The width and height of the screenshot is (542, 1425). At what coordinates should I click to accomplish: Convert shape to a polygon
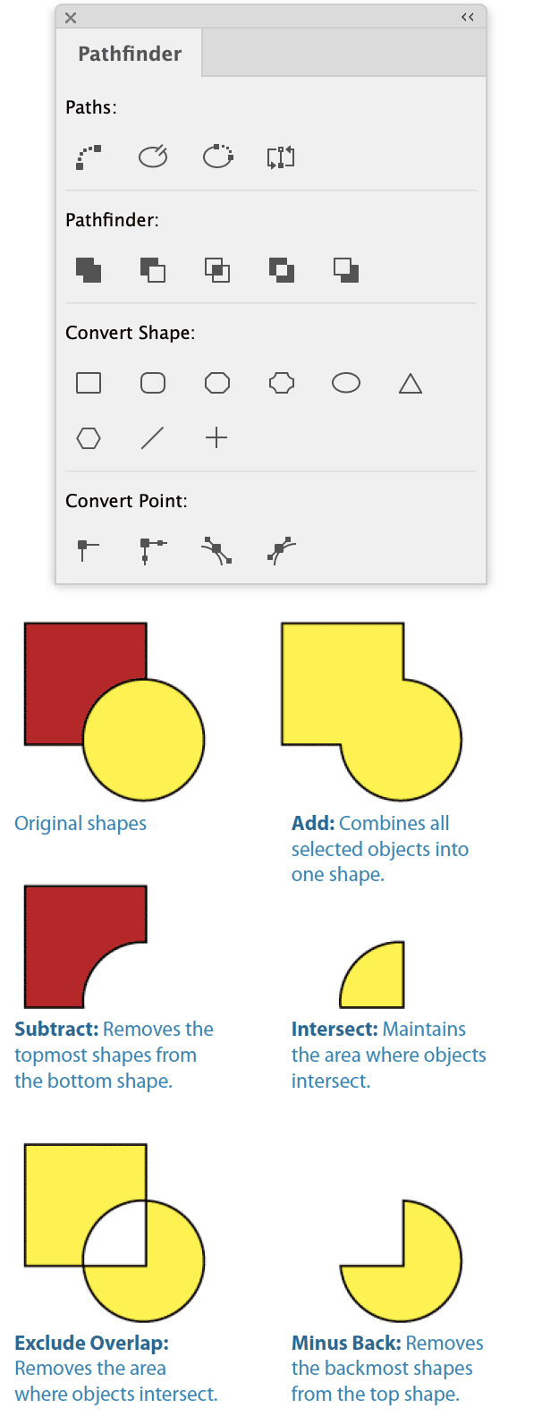click(x=89, y=438)
